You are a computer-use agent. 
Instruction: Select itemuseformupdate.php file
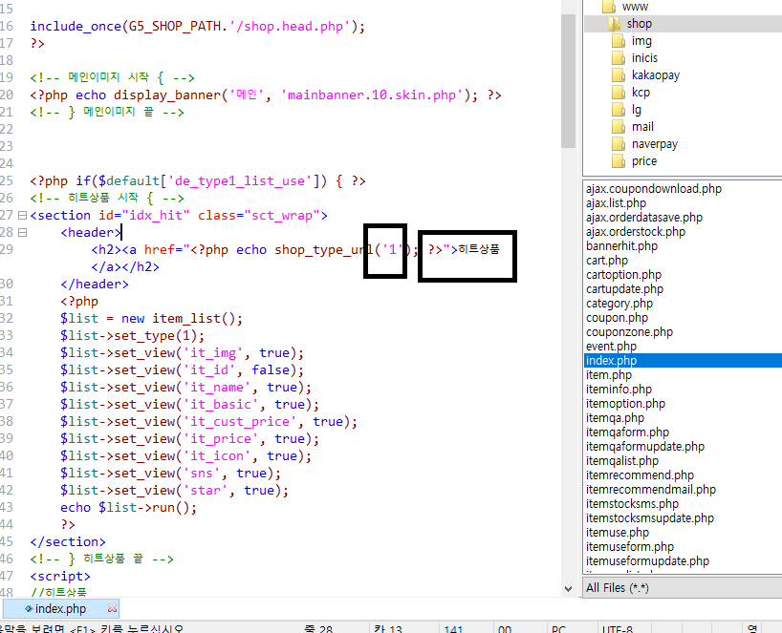pos(647,561)
